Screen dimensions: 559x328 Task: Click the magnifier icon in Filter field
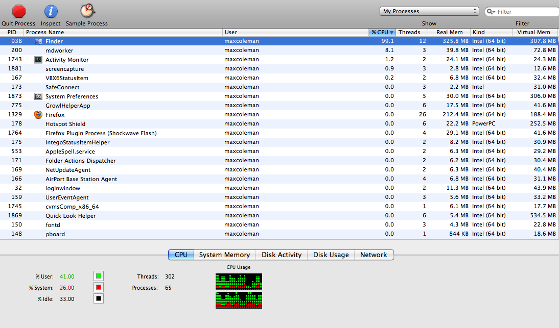click(491, 12)
